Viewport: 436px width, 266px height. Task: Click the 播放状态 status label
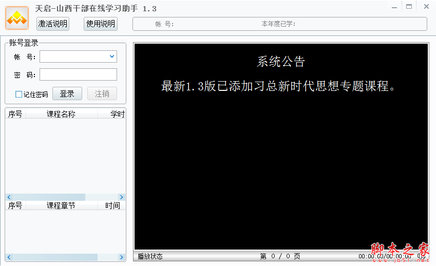[150, 256]
